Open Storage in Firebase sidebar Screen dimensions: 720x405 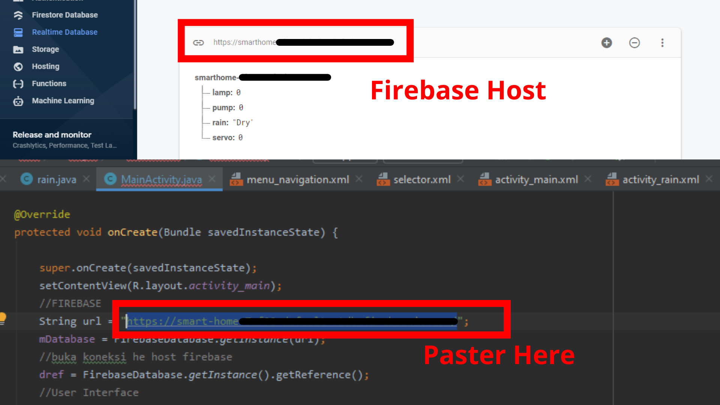click(x=45, y=49)
